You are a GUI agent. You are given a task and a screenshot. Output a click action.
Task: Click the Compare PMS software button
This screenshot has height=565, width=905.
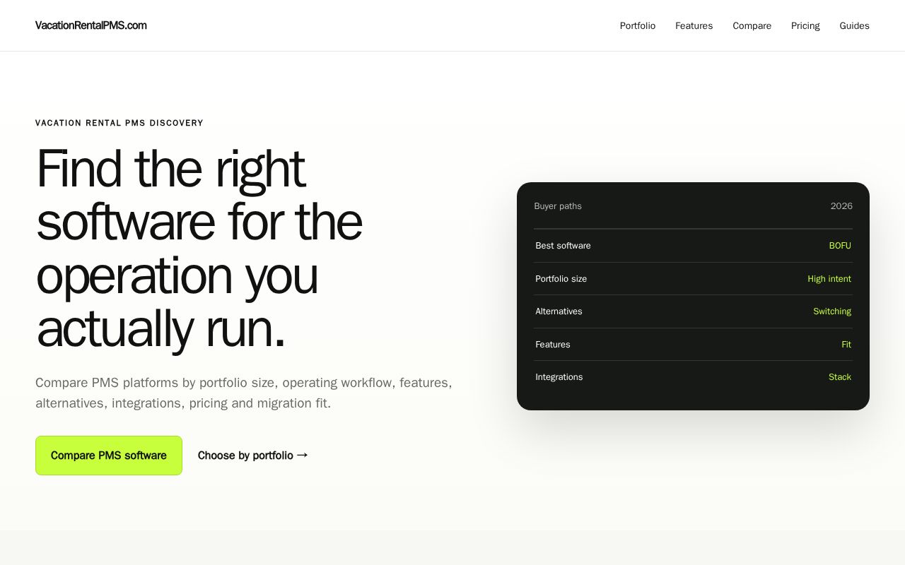click(109, 456)
